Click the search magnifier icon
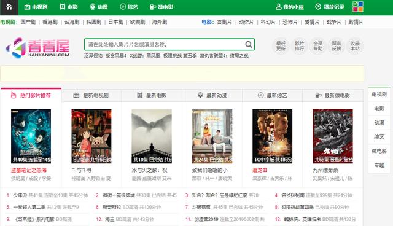The height and width of the screenshot is (226, 393). click(x=248, y=44)
